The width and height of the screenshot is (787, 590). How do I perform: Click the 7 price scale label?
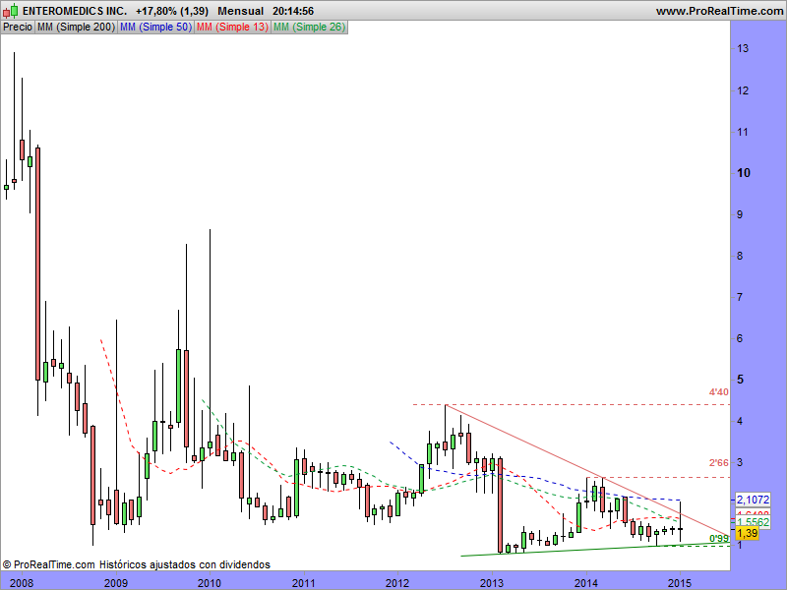(740, 297)
